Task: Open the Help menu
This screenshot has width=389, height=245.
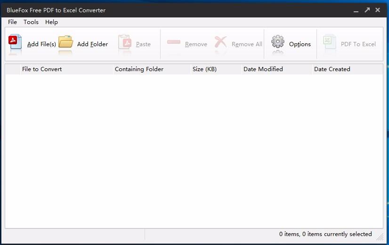Action: pos(51,22)
